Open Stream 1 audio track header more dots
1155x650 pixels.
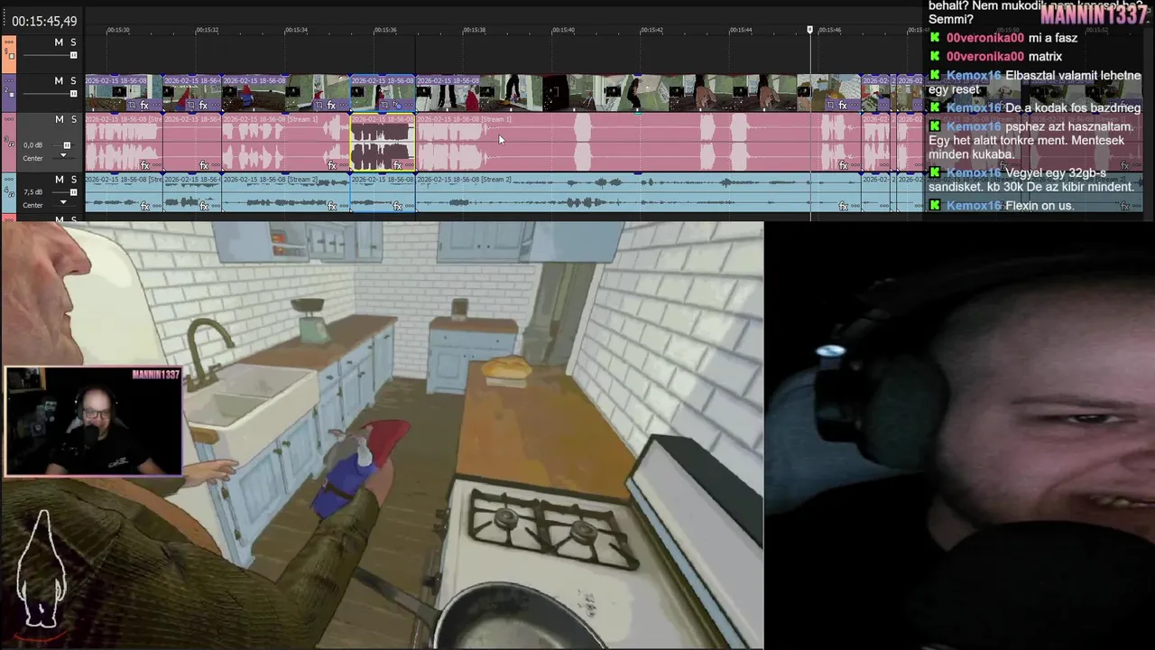coord(9,119)
